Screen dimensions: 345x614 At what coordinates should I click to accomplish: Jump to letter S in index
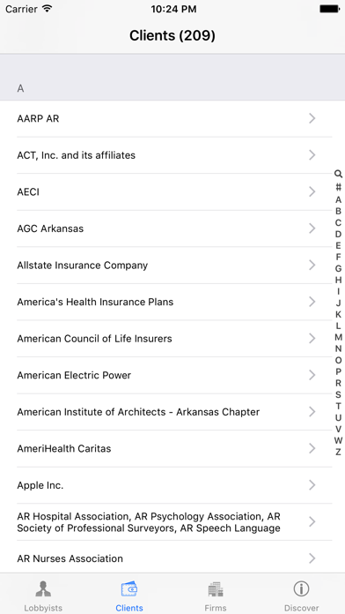(338, 394)
